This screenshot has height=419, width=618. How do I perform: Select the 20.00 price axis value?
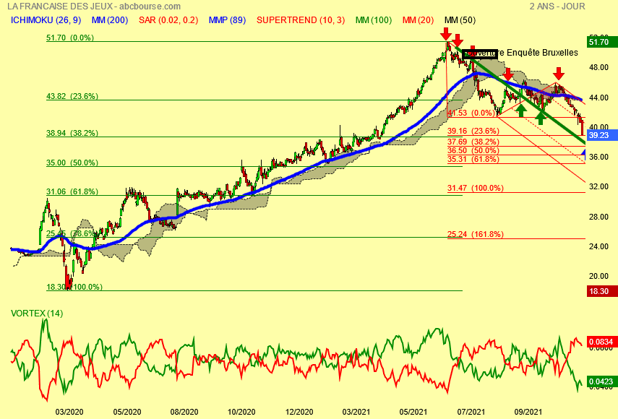click(x=598, y=276)
